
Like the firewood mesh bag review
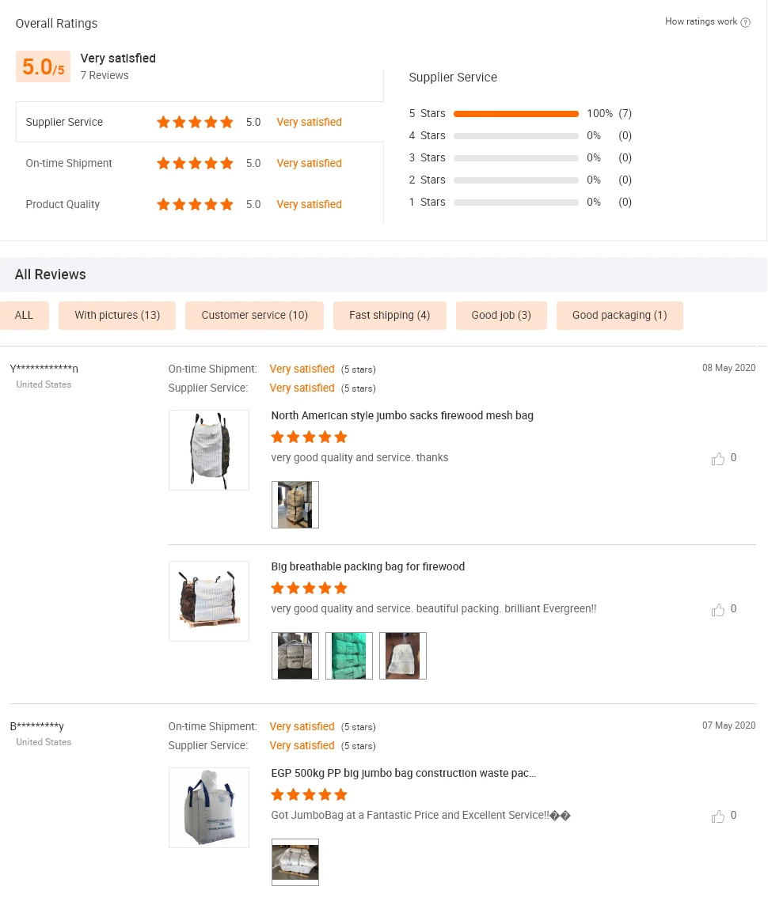pyautogui.click(x=718, y=459)
